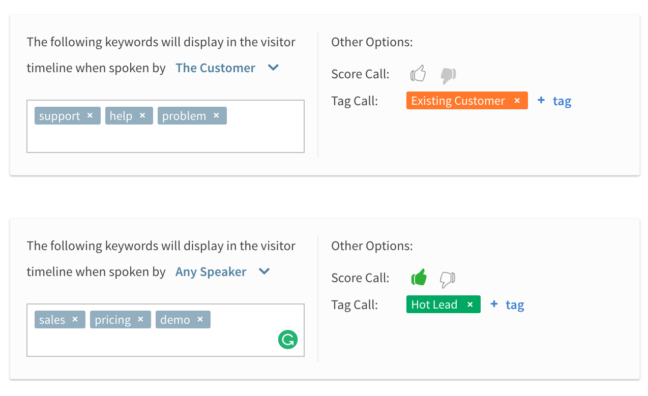Click + tag next to Hot Lead

(x=507, y=304)
